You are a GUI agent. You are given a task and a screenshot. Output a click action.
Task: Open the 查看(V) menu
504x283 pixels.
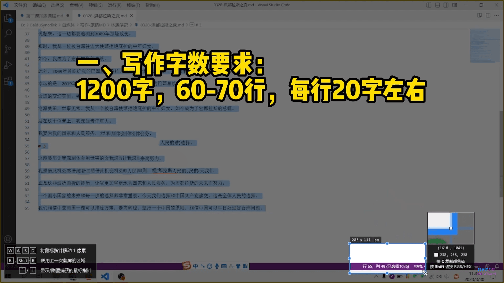coord(76,5)
